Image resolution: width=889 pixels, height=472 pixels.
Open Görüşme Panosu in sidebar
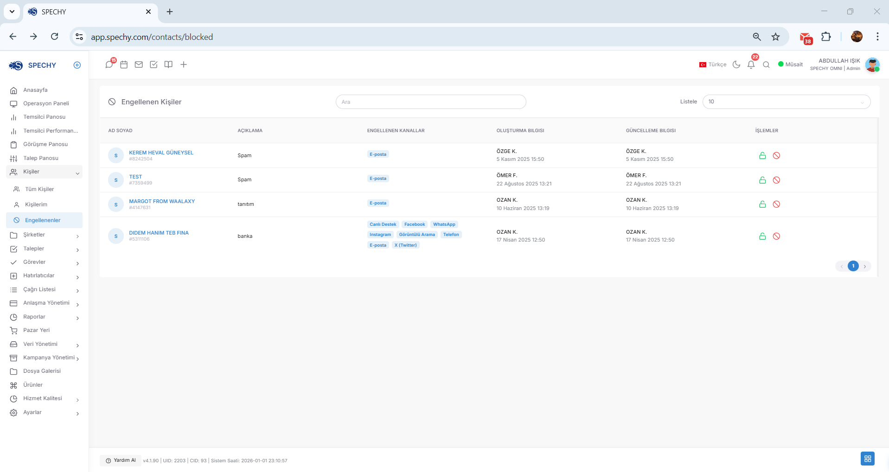point(45,144)
